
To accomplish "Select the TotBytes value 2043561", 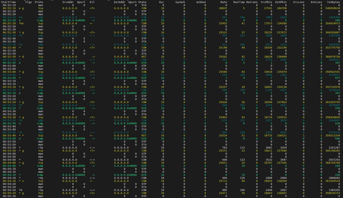I will [x=334, y=60].
